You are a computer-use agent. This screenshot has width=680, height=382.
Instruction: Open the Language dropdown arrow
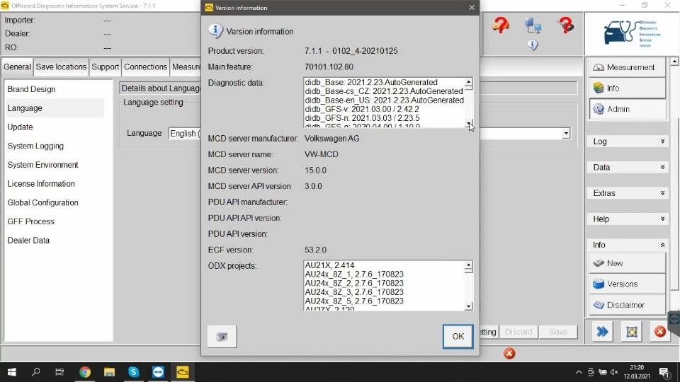(x=565, y=134)
